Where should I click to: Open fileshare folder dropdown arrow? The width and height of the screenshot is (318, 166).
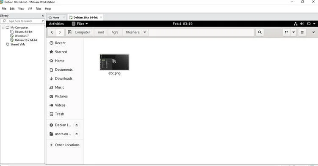coord(145,32)
